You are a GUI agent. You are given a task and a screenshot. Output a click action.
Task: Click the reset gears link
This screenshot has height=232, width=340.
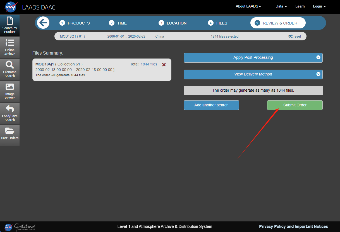click(x=295, y=36)
